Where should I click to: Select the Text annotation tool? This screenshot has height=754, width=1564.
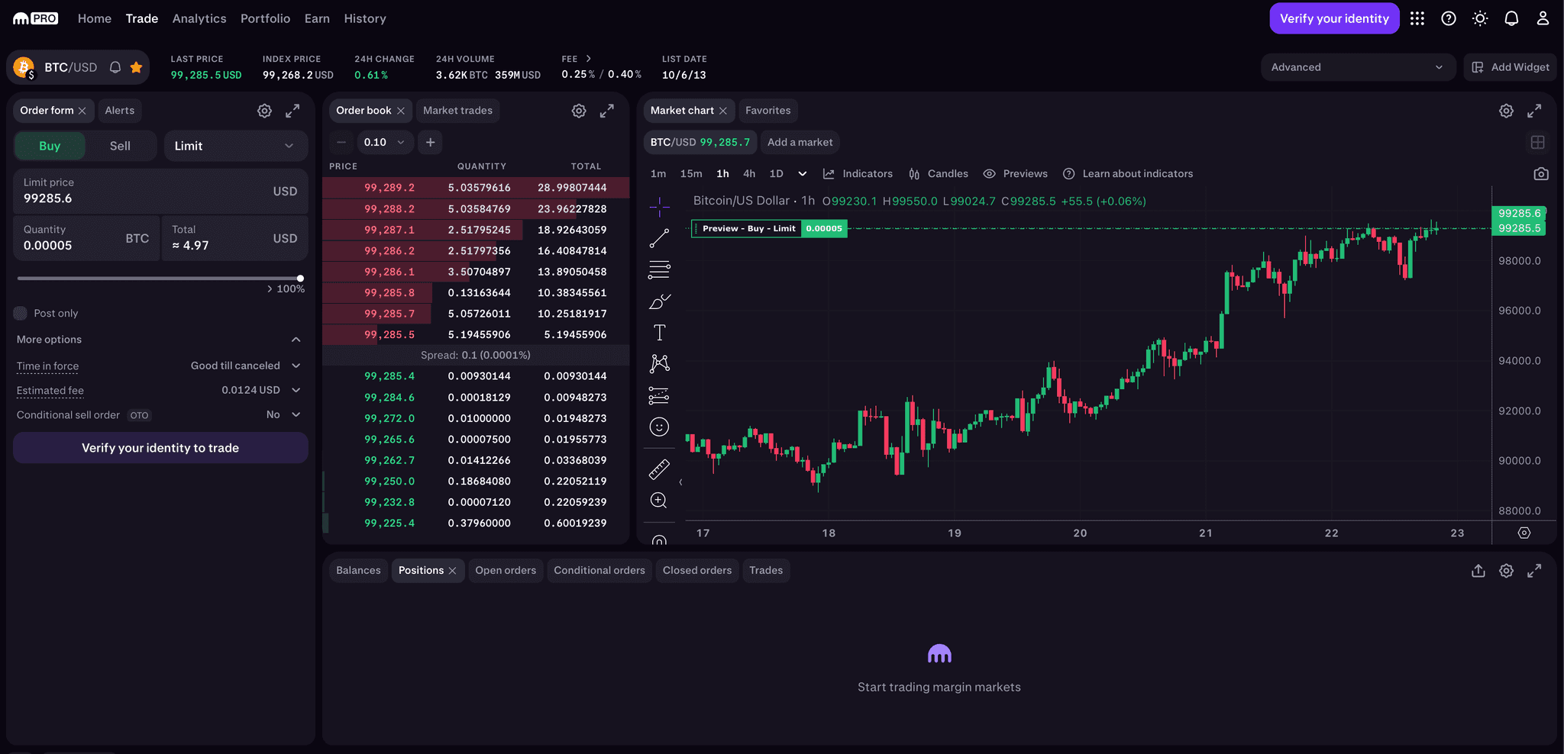659,333
